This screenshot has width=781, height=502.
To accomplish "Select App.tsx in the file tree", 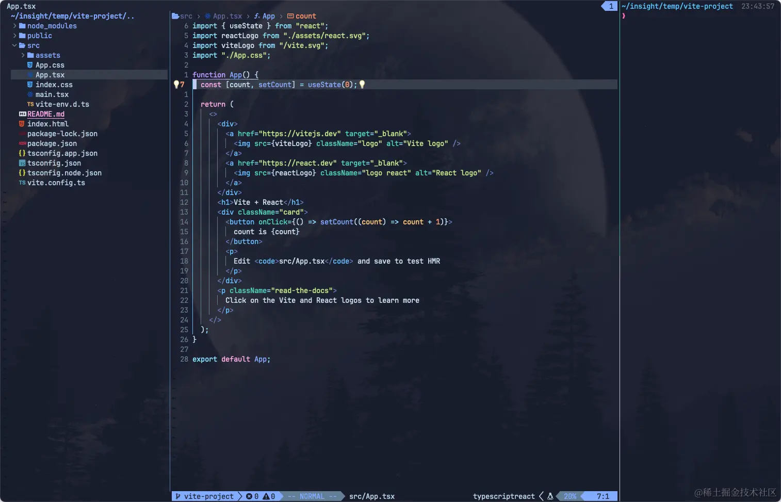I will (x=50, y=75).
